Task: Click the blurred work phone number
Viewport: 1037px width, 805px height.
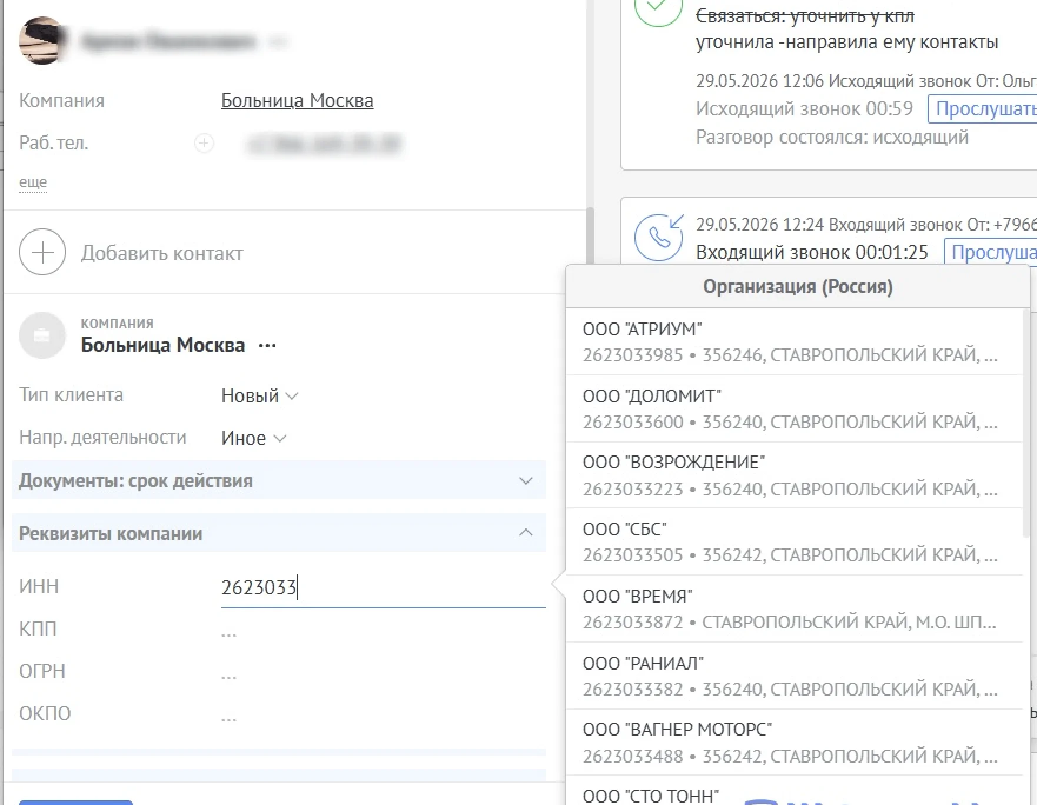Action: (325, 144)
